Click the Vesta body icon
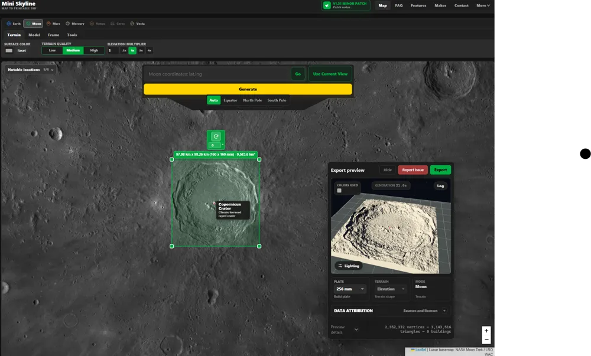This screenshot has height=356, width=591. tap(132, 24)
